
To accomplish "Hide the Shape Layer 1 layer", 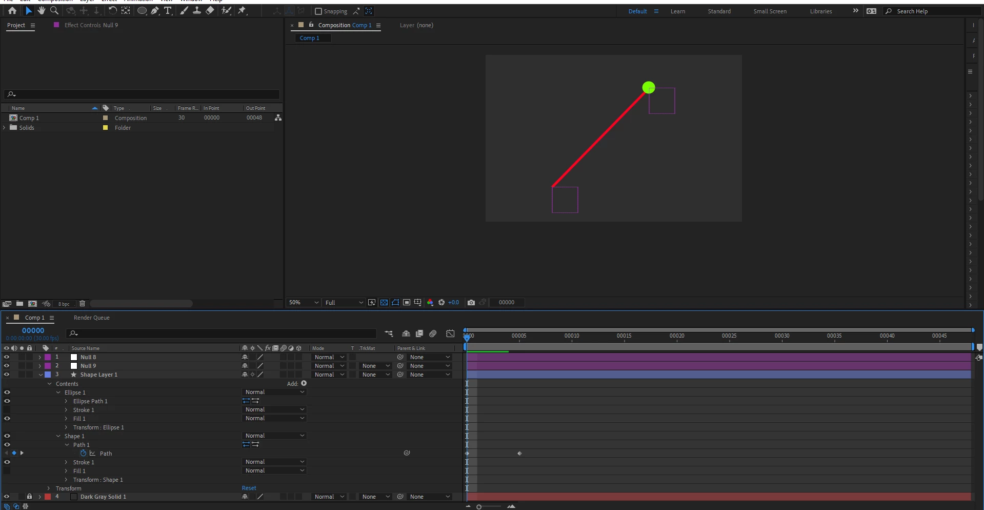I will click(7, 375).
